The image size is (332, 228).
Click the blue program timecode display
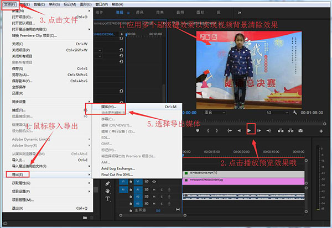click(189, 113)
